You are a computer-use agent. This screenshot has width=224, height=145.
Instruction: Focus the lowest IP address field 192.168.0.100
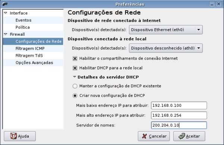(179, 105)
